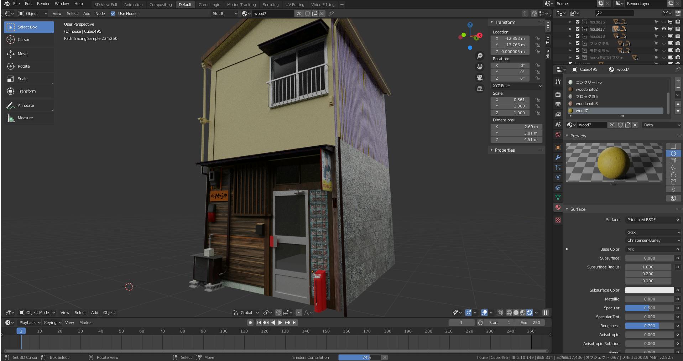Open the Christensen-Burley subsurface dropdown
The height and width of the screenshot is (361, 683).
tap(653, 240)
